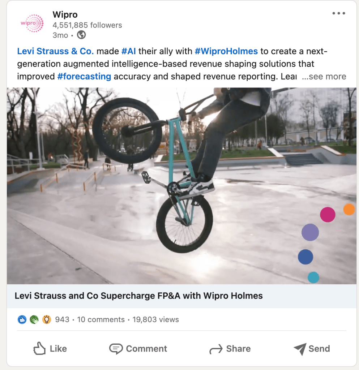Share the Wipro post

(x=230, y=349)
